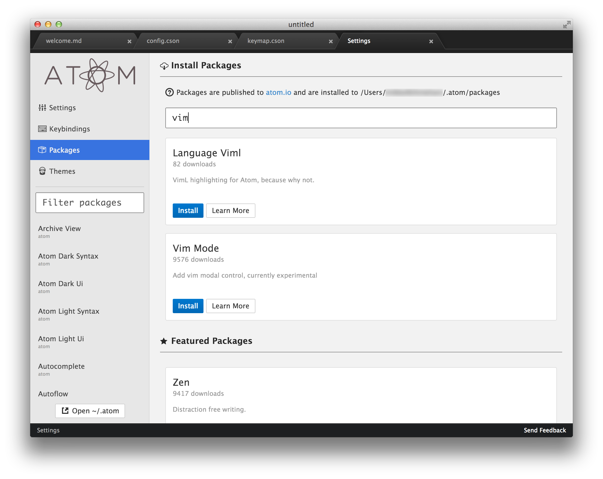Select Autocomplete package in list
This screenshot has width=603, height=479.
point(90,369)
